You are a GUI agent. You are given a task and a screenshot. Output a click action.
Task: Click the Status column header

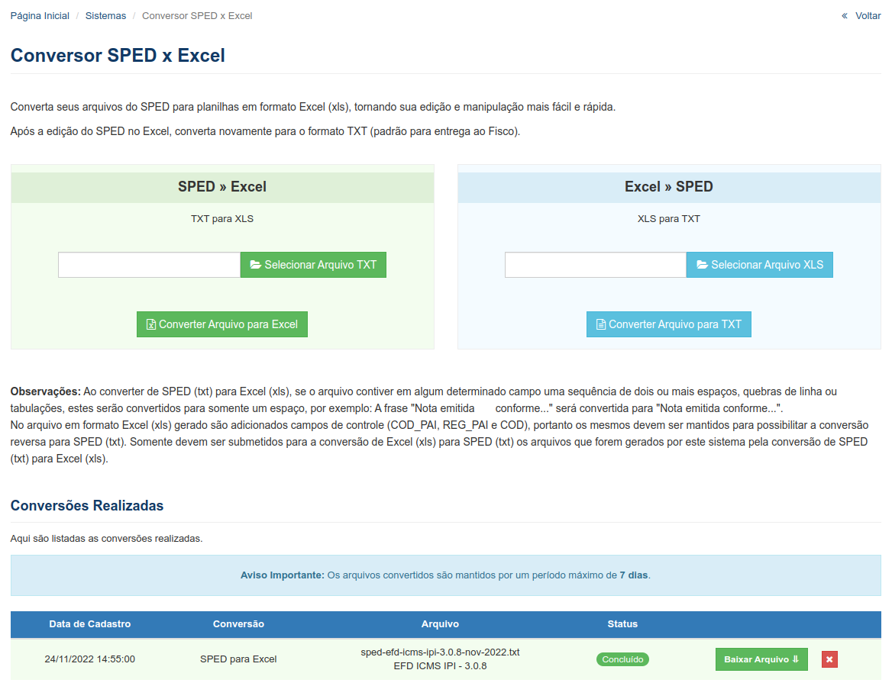(x=622, y=624)
